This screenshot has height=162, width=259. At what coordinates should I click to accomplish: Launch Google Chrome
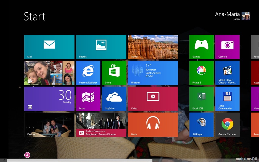coord(227,125)
